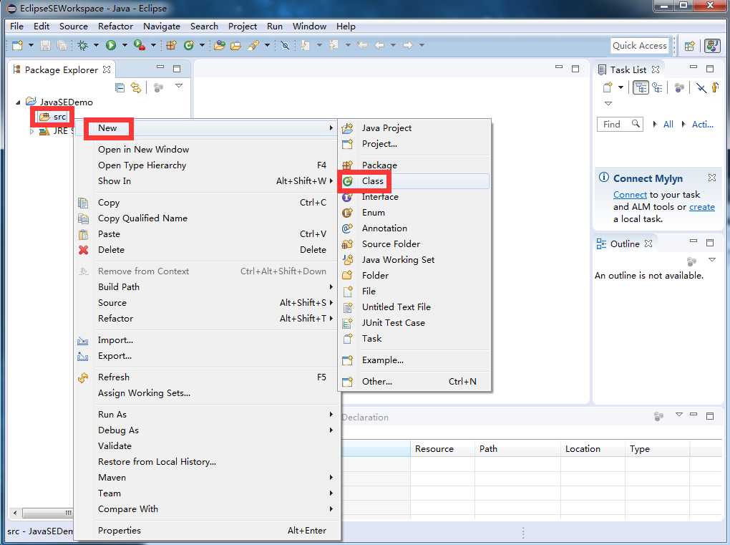This screenshot has width=730, height=545.
Task: Toggle Scheduled view in Task List
Action: point(658,87)
